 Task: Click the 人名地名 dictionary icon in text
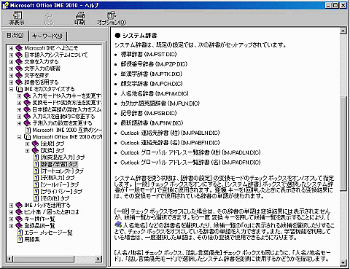pos(118,224)
